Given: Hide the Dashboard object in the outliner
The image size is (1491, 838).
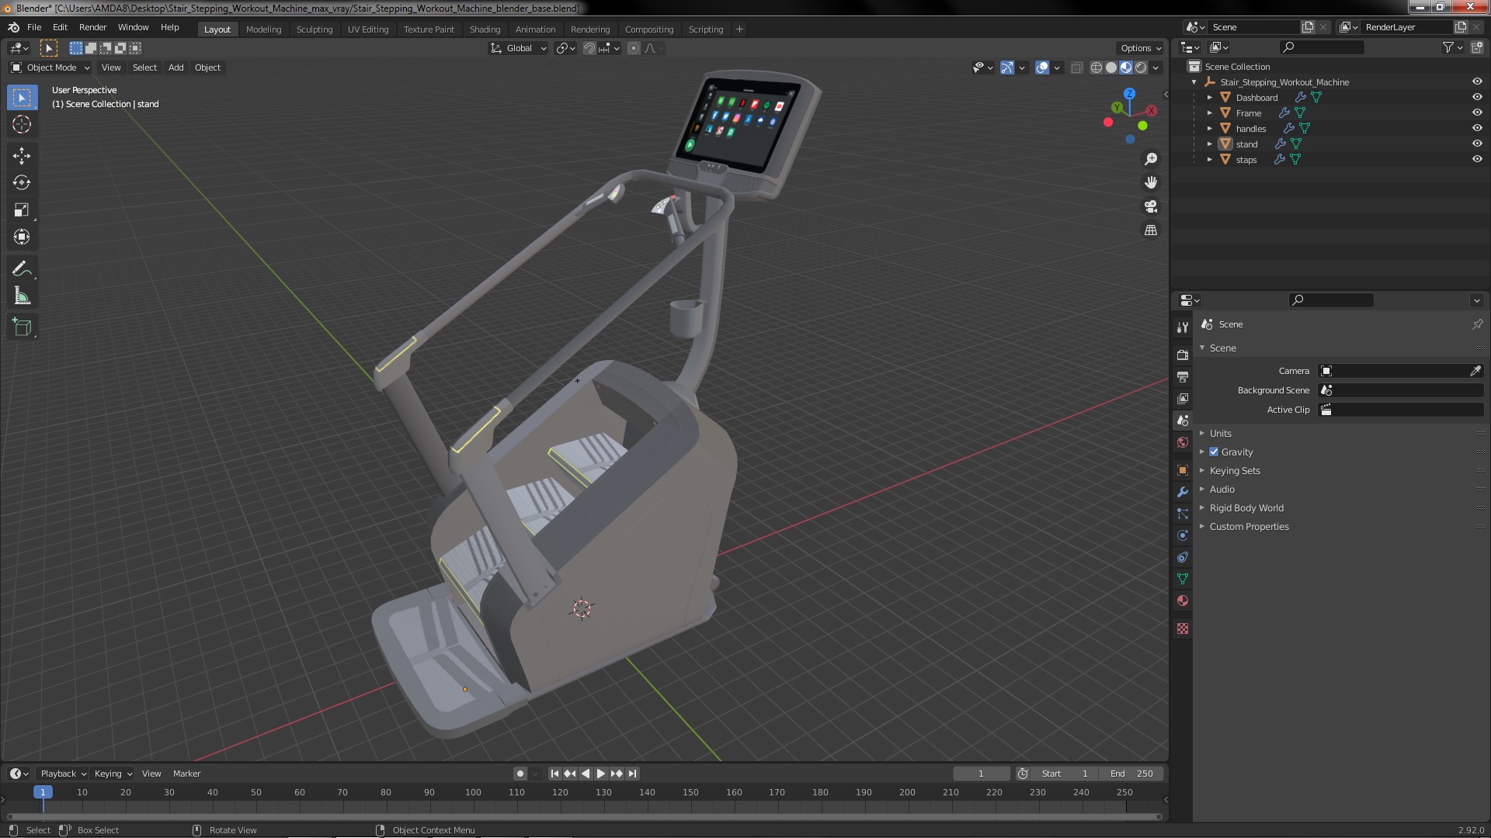Looking at the screenshot, I should 1477,97.
